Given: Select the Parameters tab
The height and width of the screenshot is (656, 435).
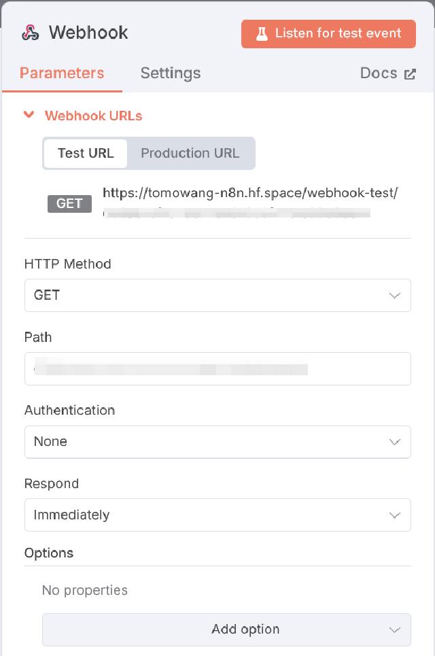Looking at the screenshot, I should [x=61, y=73].
